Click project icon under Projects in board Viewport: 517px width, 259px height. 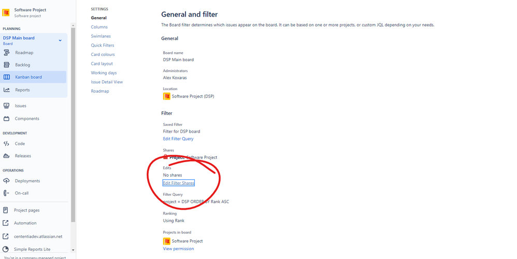[x=167, y=241]
